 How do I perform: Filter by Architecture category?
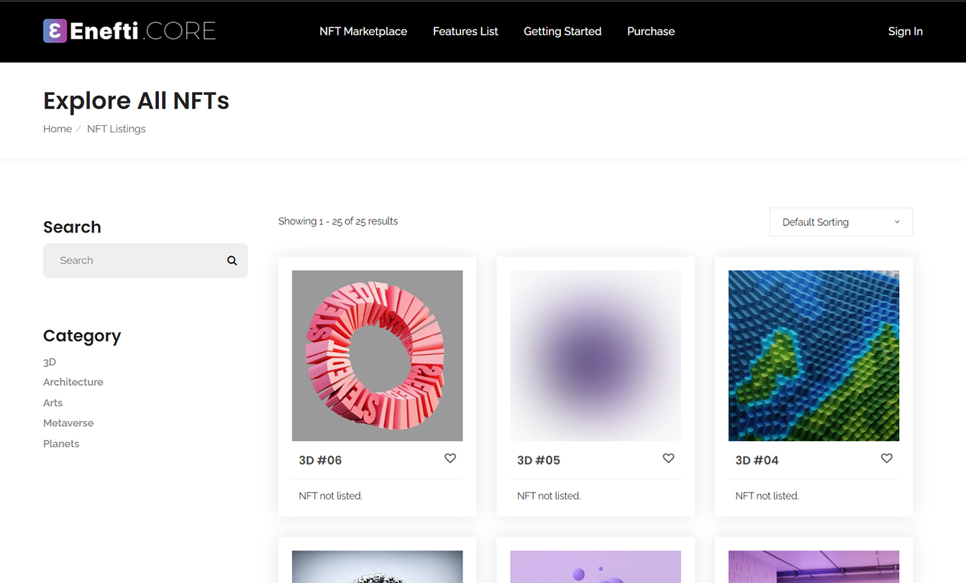coord(73,382)
